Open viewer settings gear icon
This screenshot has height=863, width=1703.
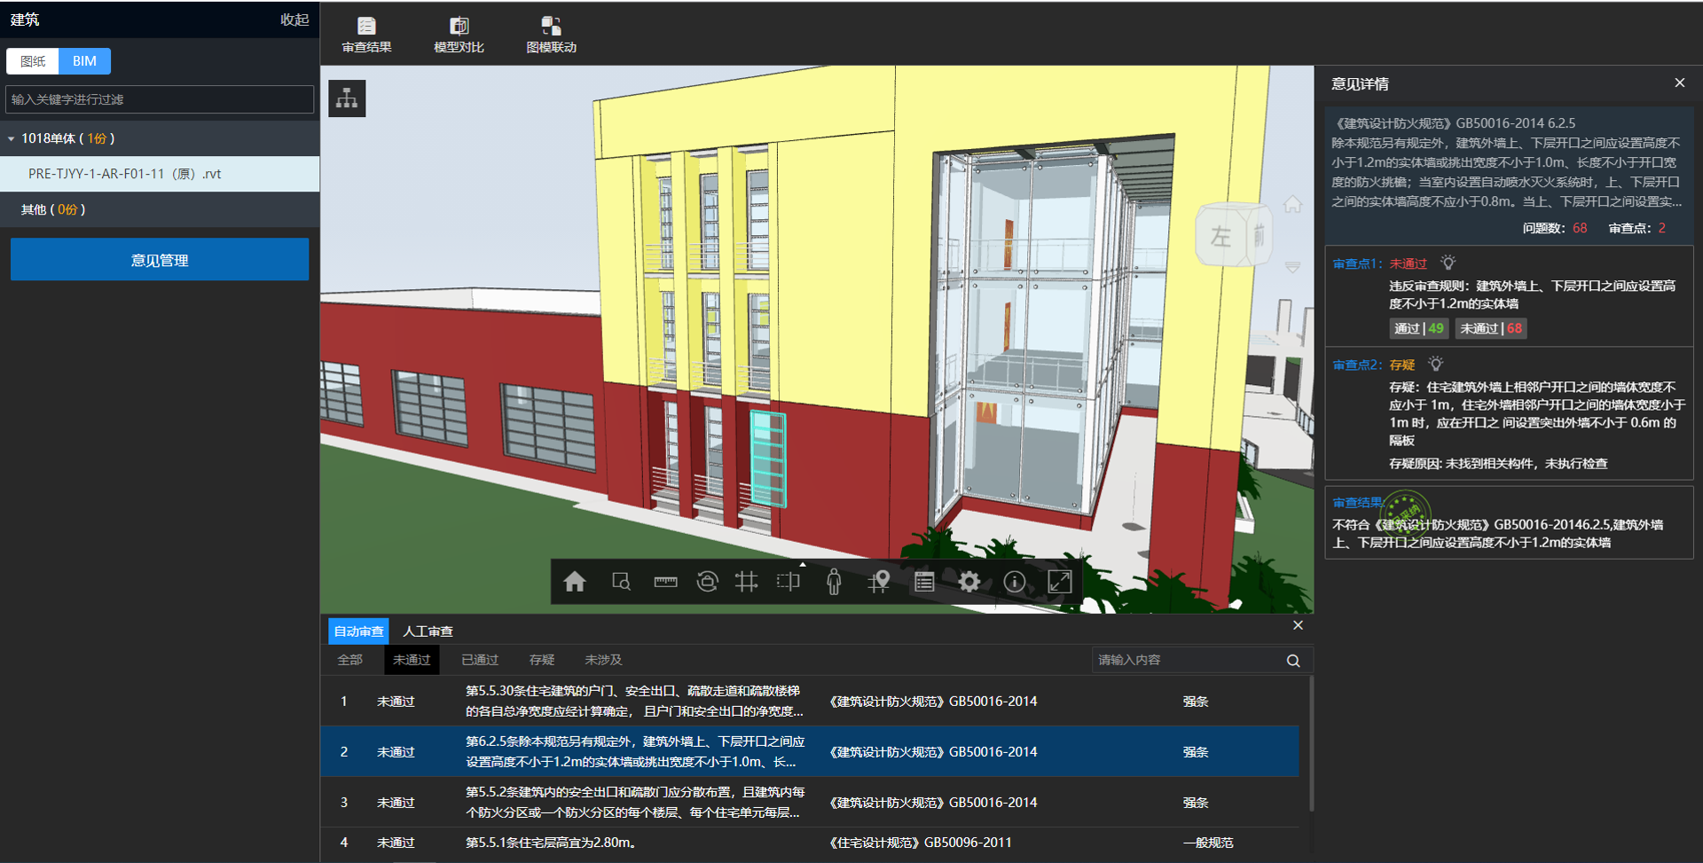969,582
